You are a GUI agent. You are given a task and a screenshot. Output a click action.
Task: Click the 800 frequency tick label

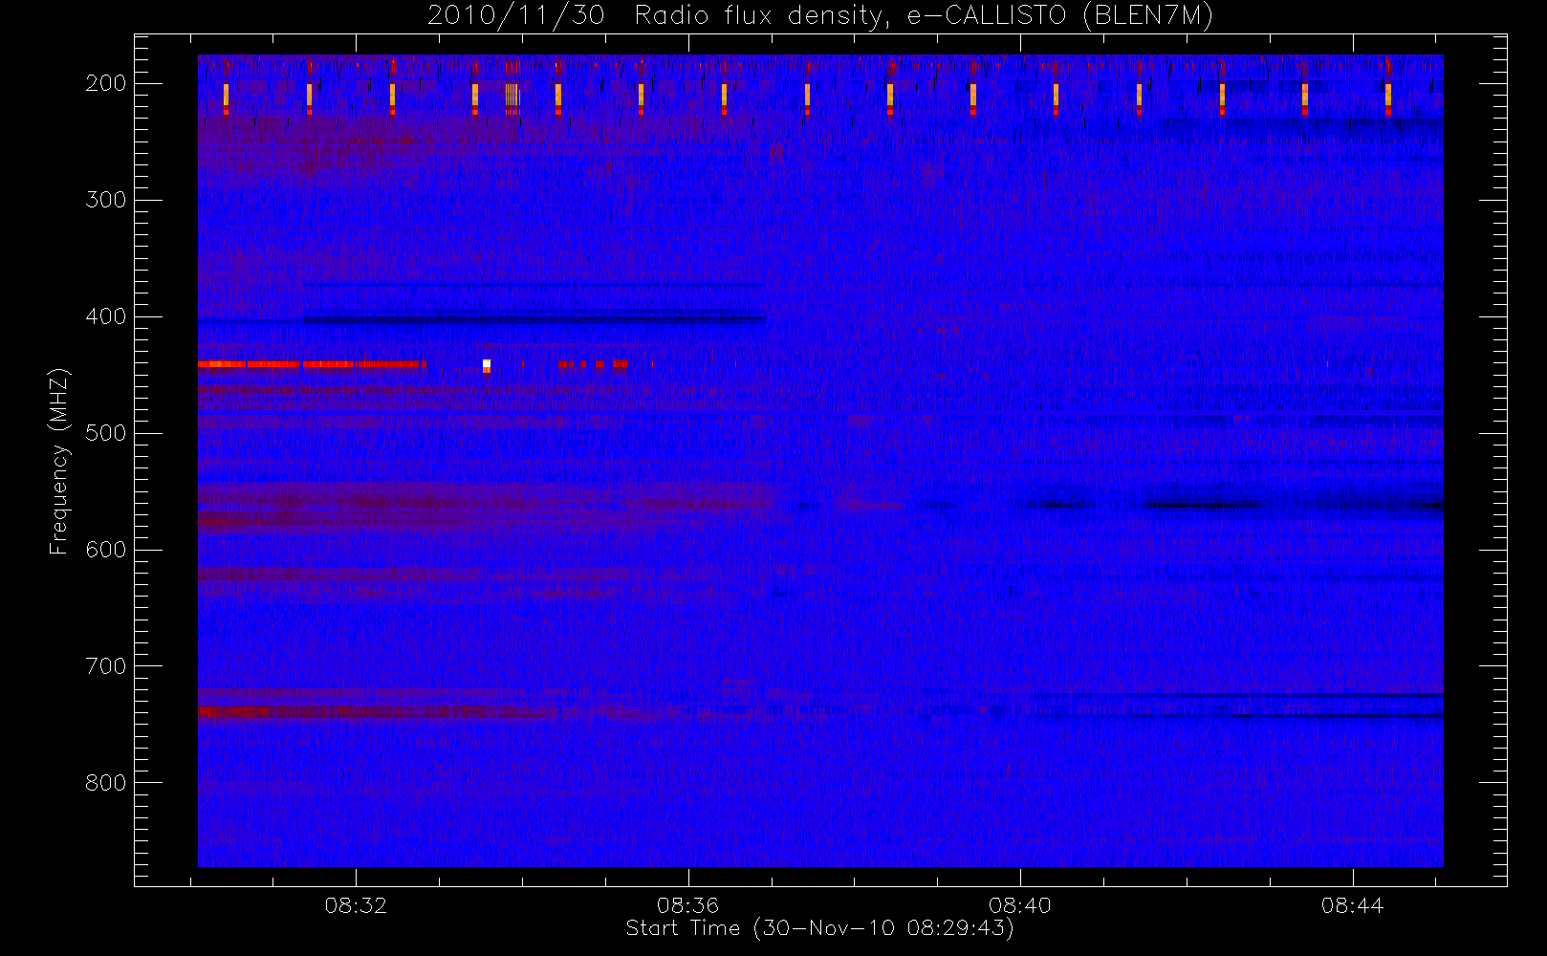pyautogui.click(x=106, y=783)
